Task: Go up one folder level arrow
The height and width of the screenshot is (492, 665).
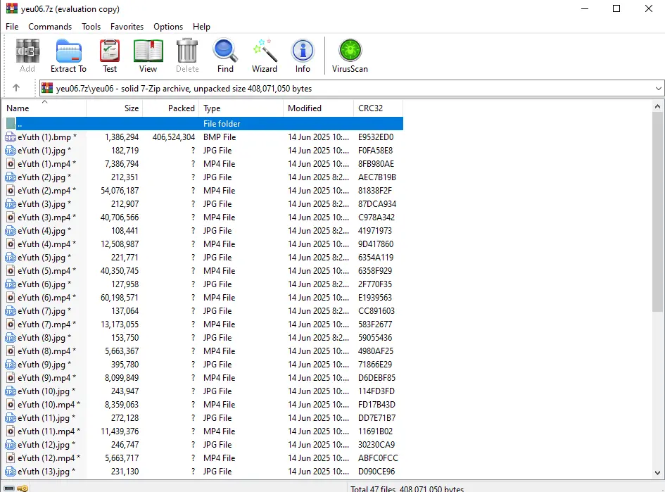Action: tap(16, 88)
